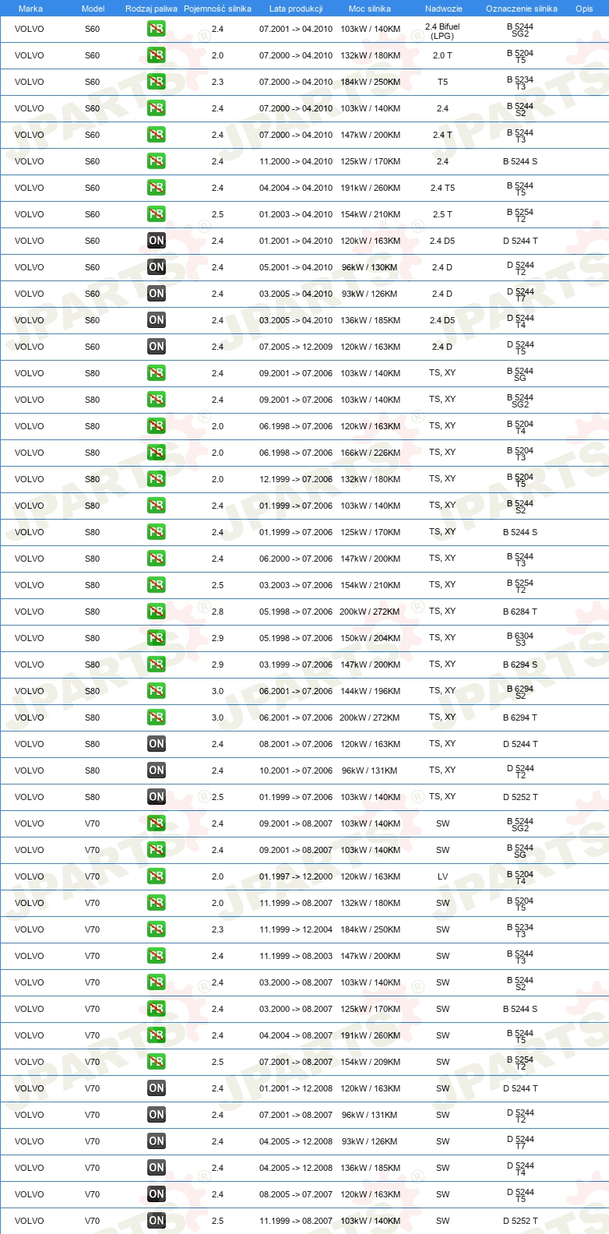Viewport: 609px width, 1234px height.
Task: Select the '2.0 T' body cell
Action: point(442,55)
